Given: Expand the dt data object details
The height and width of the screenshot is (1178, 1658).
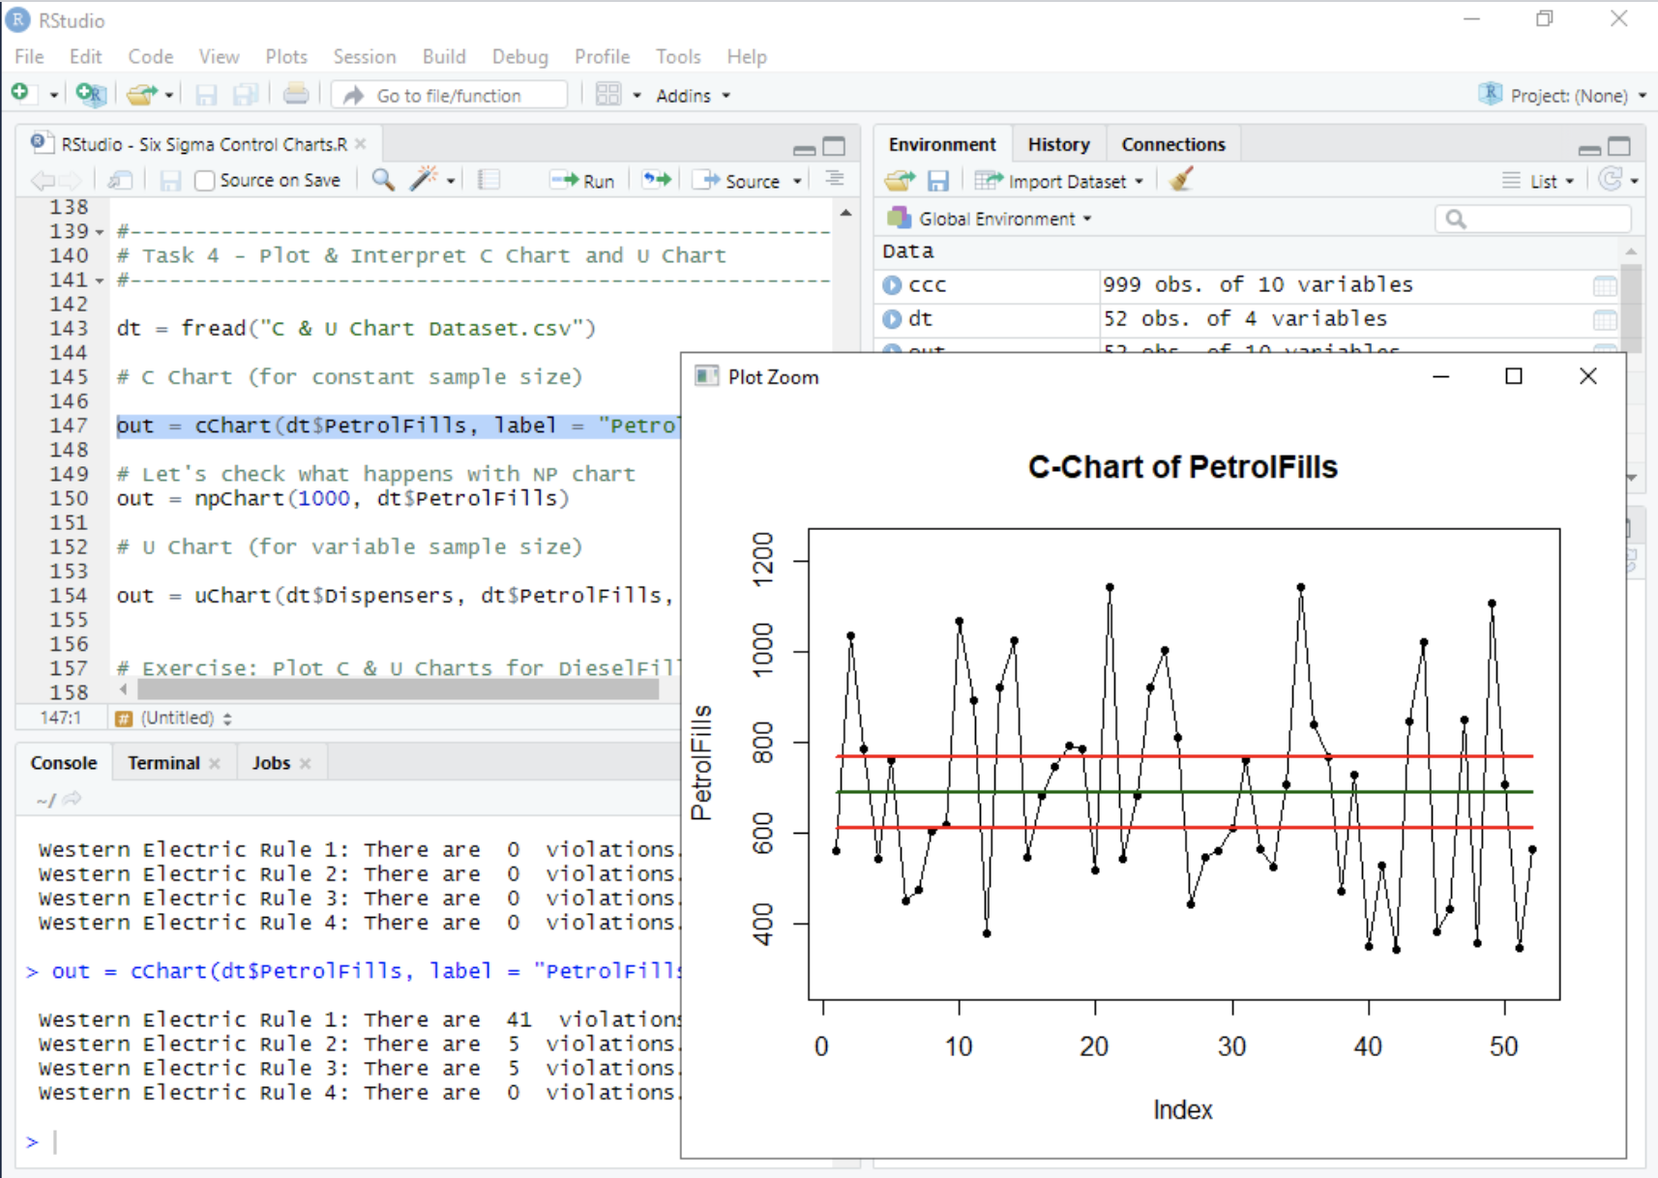Looking at the screenshot, I should point(892,319).
